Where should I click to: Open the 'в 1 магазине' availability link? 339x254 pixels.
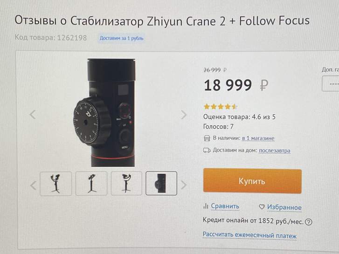(258, 138)
